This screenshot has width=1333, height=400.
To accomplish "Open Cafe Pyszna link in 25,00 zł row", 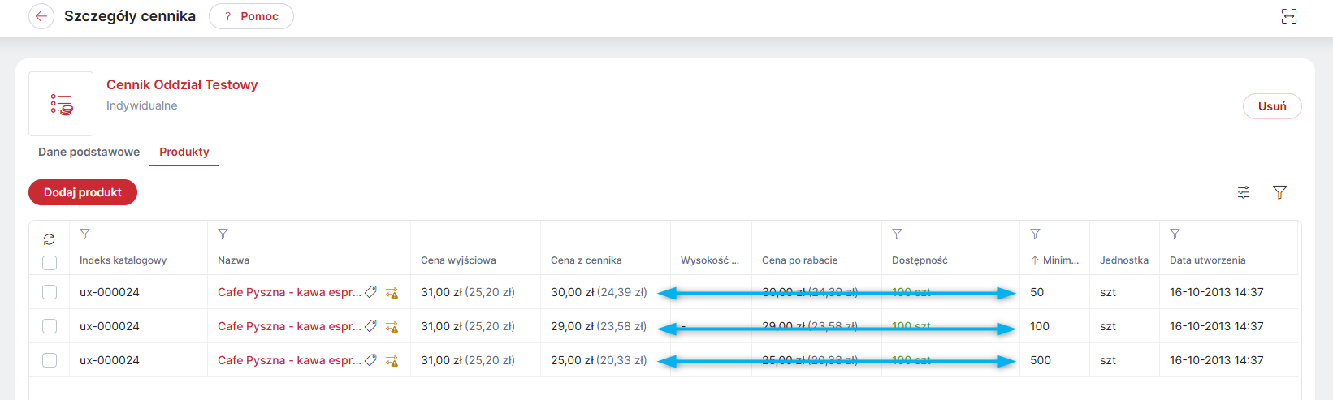I will coord(289,360).
